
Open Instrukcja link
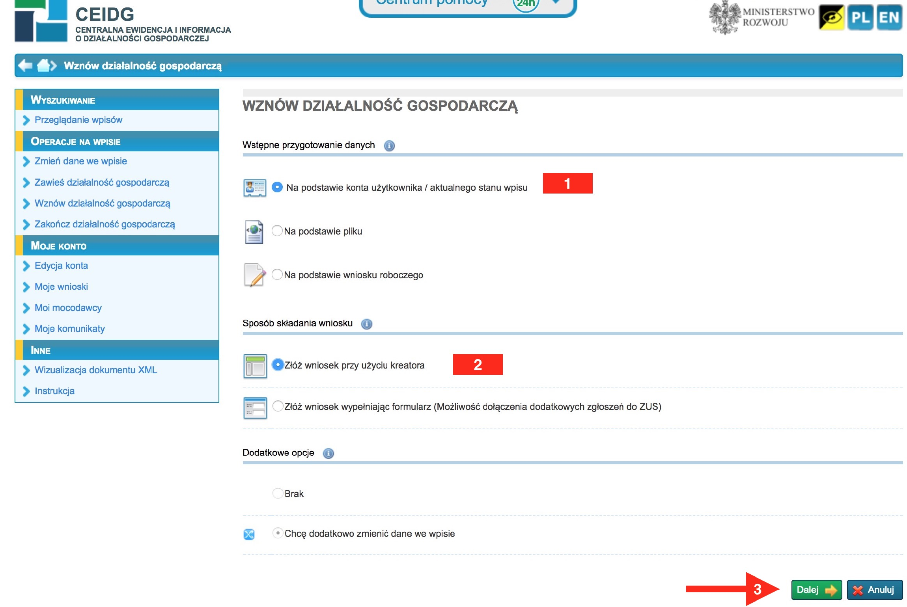coord(54,391)
